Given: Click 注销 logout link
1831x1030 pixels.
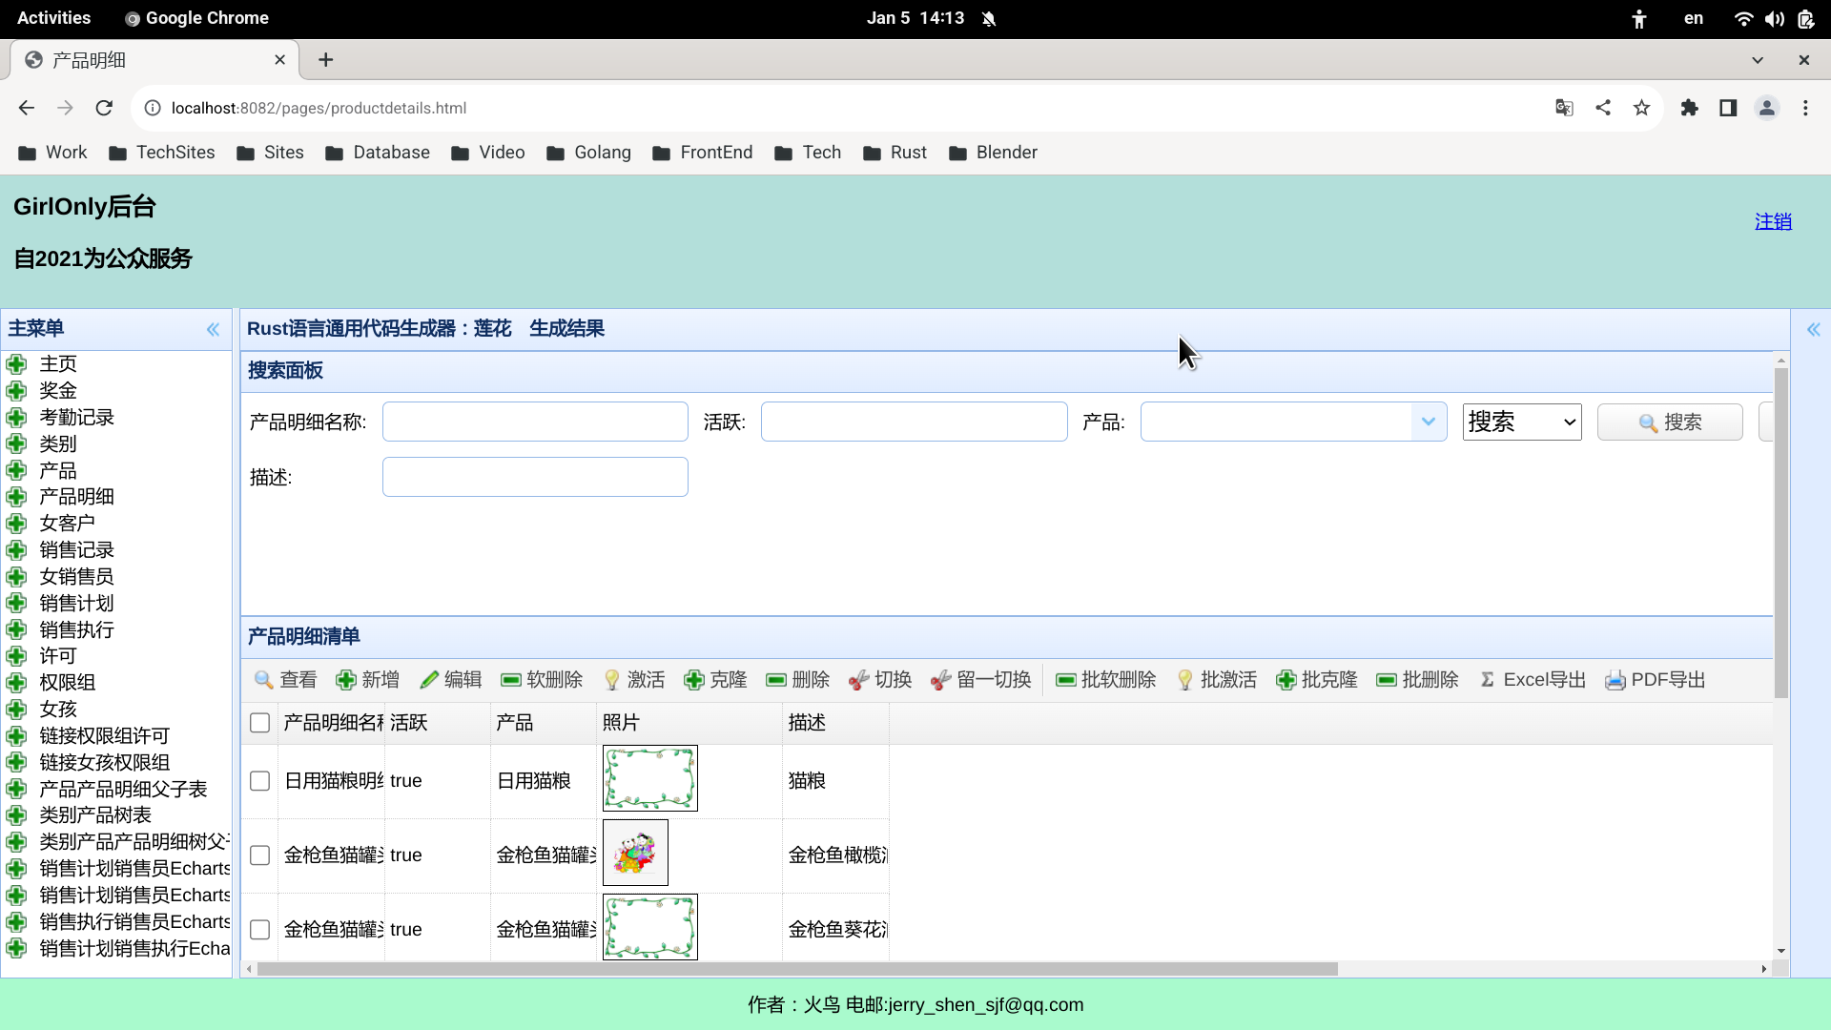Looking at the screenshot, I should [1773, 221].
